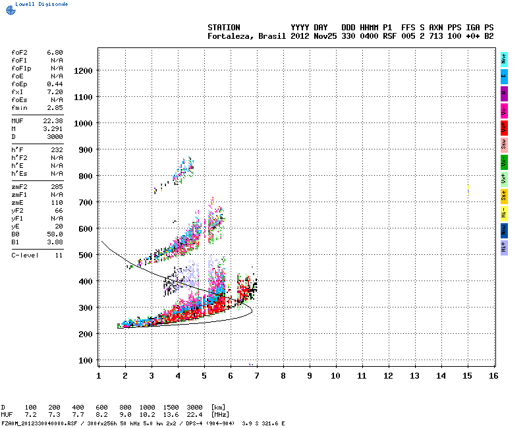The width and height of the screenshot is (527, 428).
Task: Select the dark green Vx- legend swatch
Action: click(x=504, y=162)
